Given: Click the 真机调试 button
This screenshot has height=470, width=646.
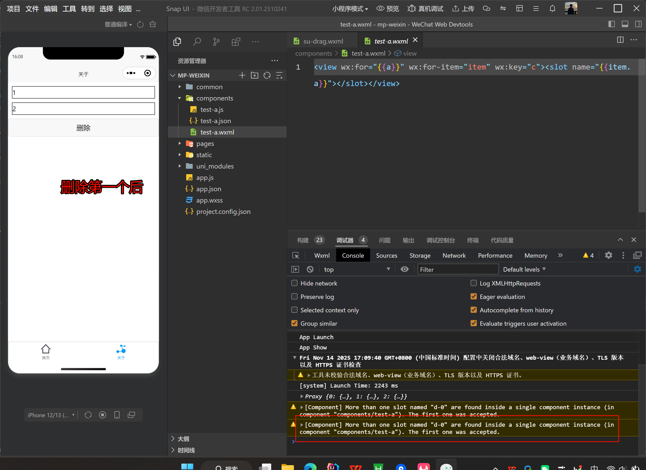Looking at the screenshot, I should (x=425, y=9).
